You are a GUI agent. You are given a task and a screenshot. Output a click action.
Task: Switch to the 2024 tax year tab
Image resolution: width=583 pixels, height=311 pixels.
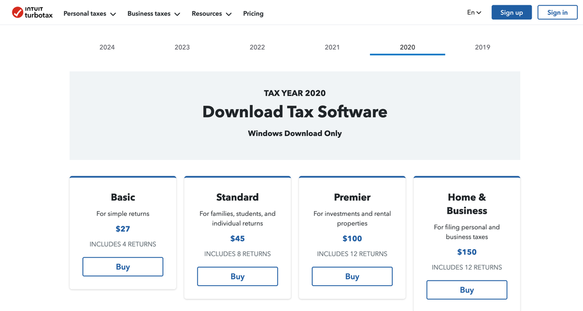(x=107, y=47)
